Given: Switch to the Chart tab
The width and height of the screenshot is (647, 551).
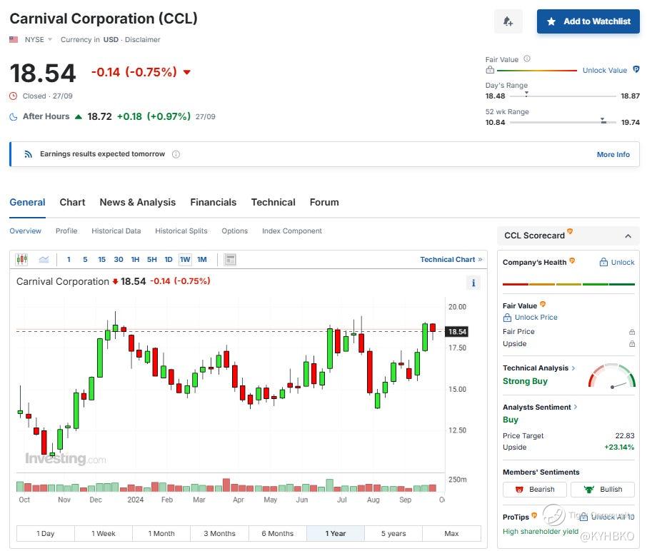Looking at the screenshot, I should point(72,203).
